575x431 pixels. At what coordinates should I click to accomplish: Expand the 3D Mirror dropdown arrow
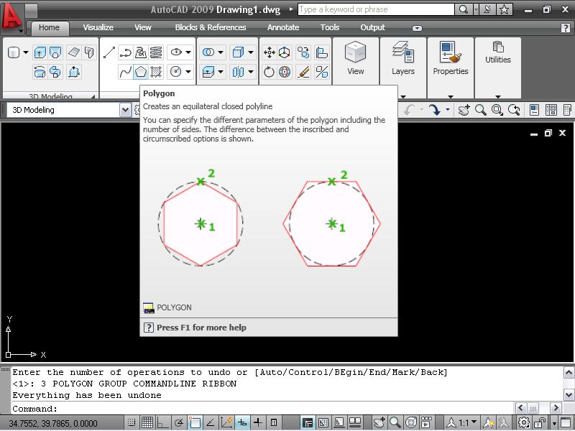pyautogui.click(x=251, y=72)
